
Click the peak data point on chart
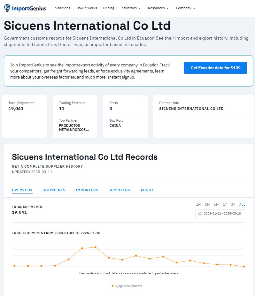(x=96, y=247)
